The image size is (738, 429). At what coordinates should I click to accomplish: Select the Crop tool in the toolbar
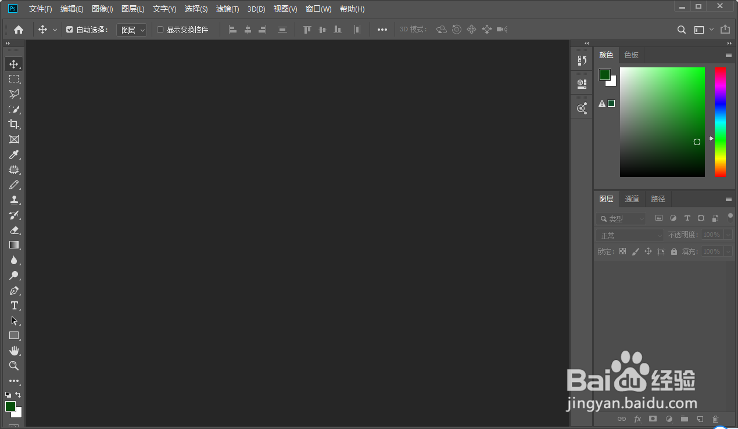[x=13, y=124]
